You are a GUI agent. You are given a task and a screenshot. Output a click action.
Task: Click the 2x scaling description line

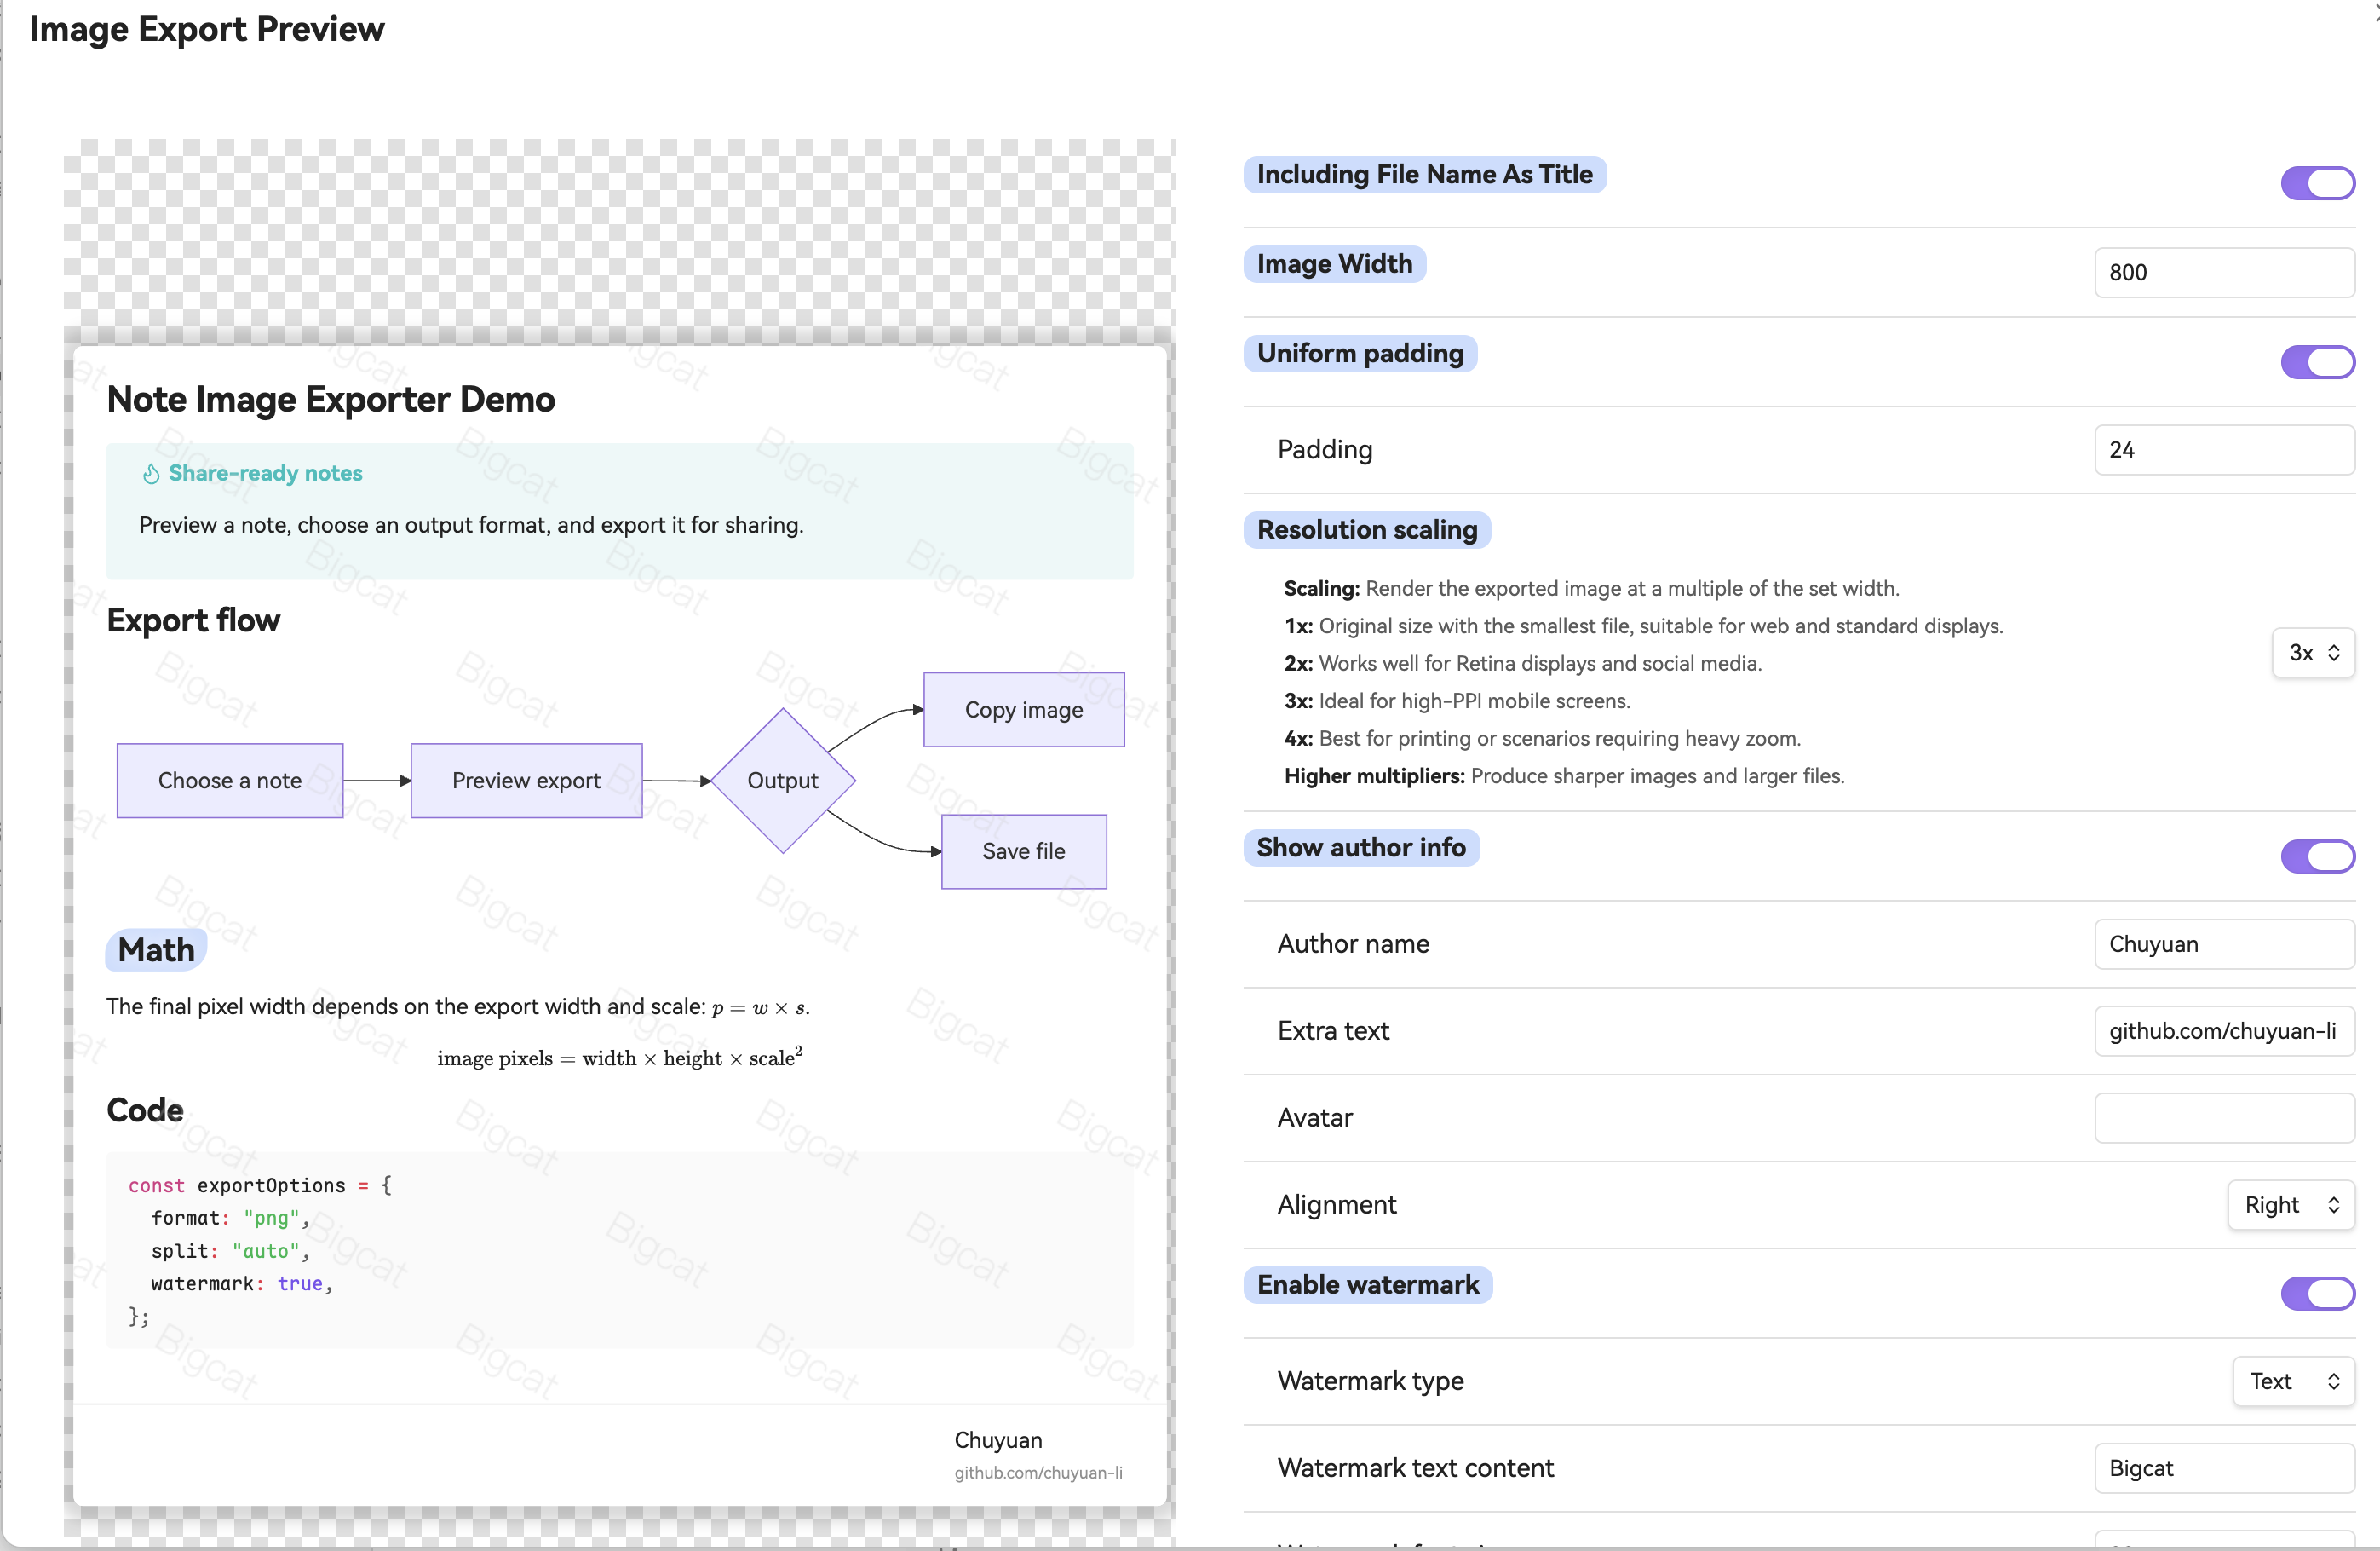(1523, 663)
